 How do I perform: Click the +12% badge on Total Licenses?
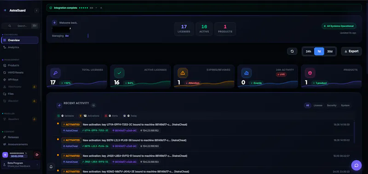(x=66, y=83)
